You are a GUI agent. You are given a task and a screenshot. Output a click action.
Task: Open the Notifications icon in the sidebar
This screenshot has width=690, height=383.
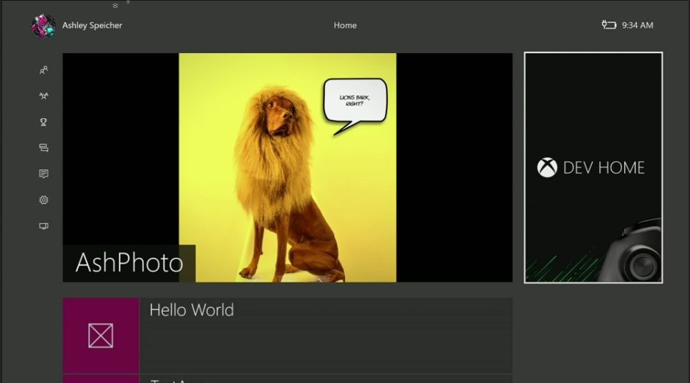point(44,174)
